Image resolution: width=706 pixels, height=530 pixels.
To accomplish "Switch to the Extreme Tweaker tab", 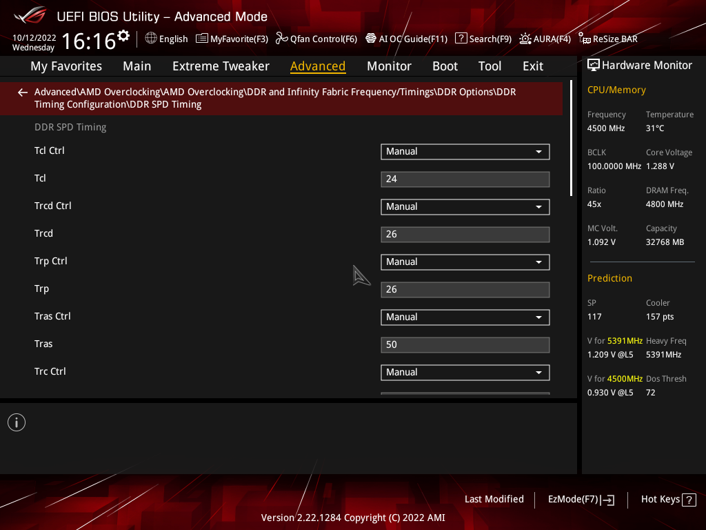I will tap(221, 66).
